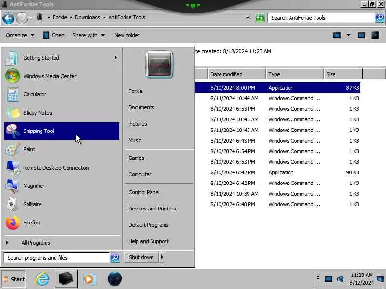Viewport: 386px width, 289px height.
Task: Select row dated 8/11/2024 10:39 AM
Action: coord(278,194)
